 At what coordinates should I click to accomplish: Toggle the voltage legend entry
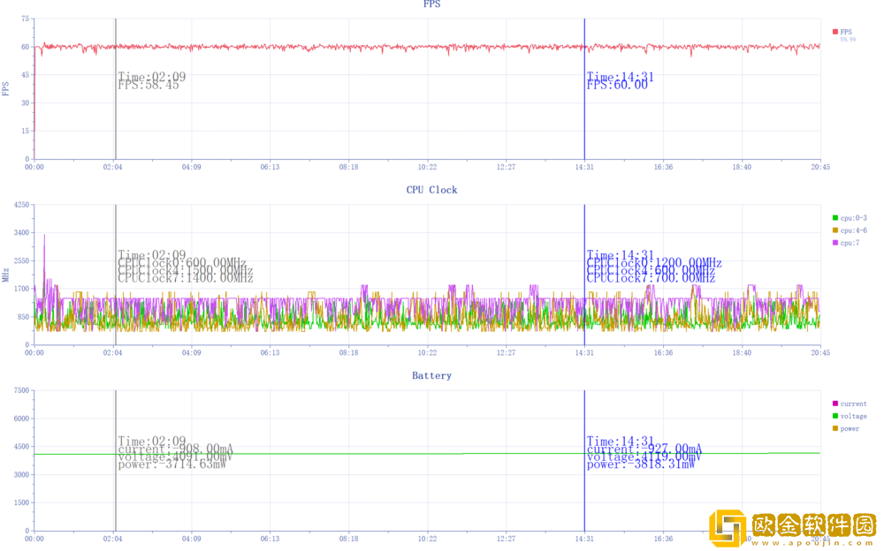(x=853, y=417)
